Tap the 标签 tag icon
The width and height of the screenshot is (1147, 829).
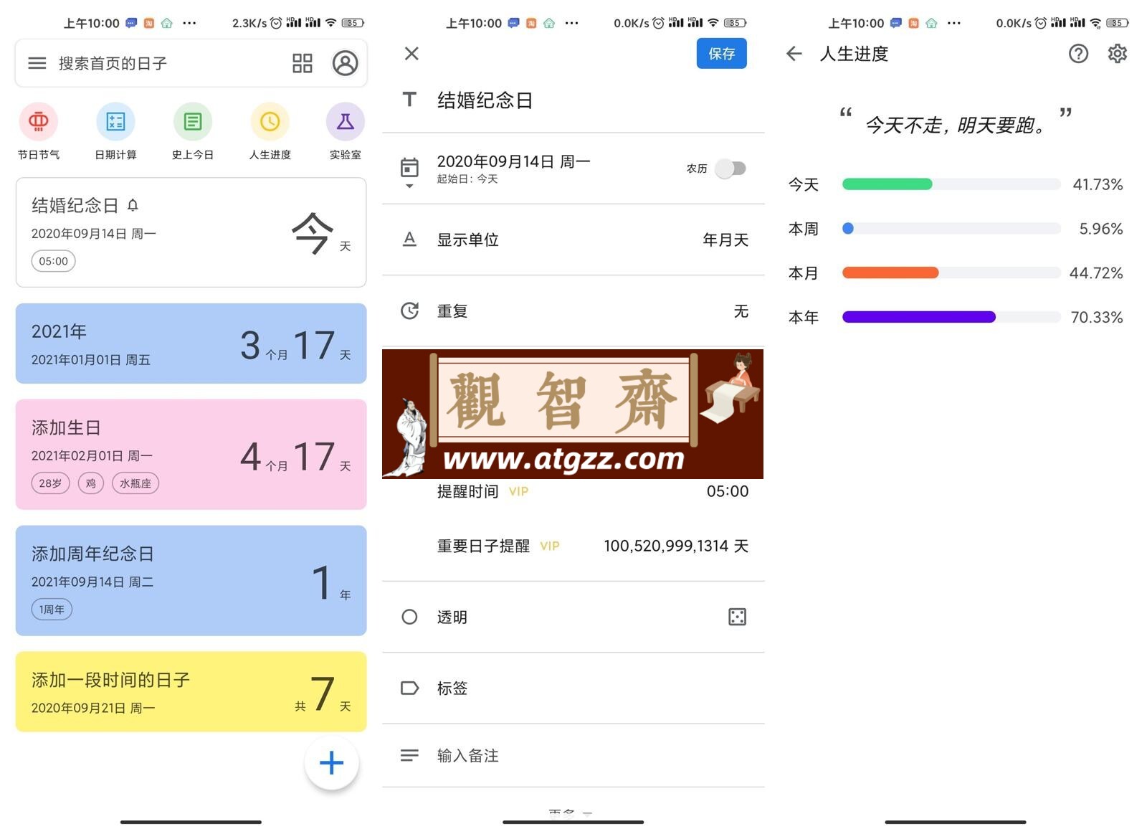pos(409,688)
